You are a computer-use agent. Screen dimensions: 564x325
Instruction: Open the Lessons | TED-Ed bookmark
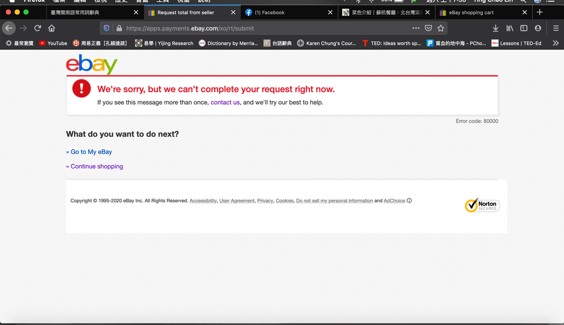click(x=516, y=43)
